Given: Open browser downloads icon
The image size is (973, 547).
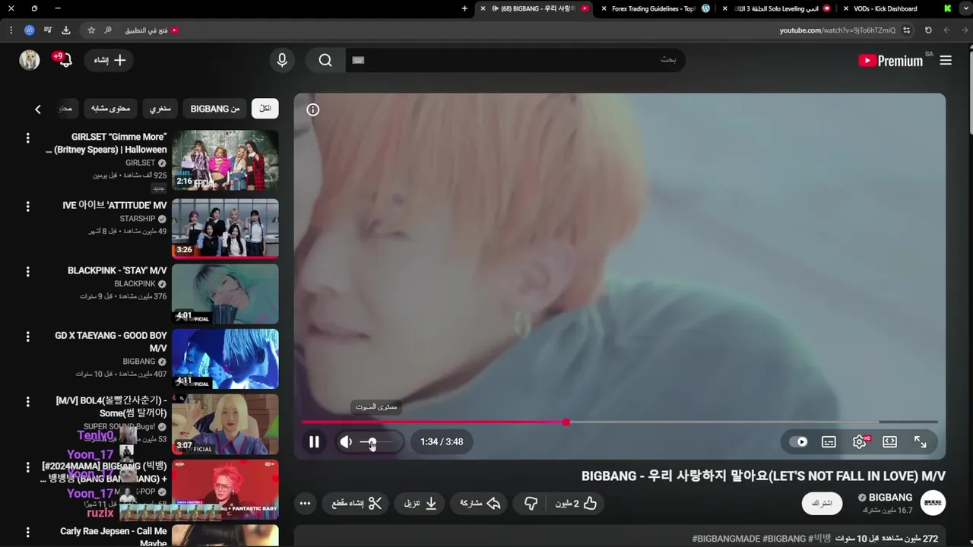Looking at the screenshot, I should [65, 30].
